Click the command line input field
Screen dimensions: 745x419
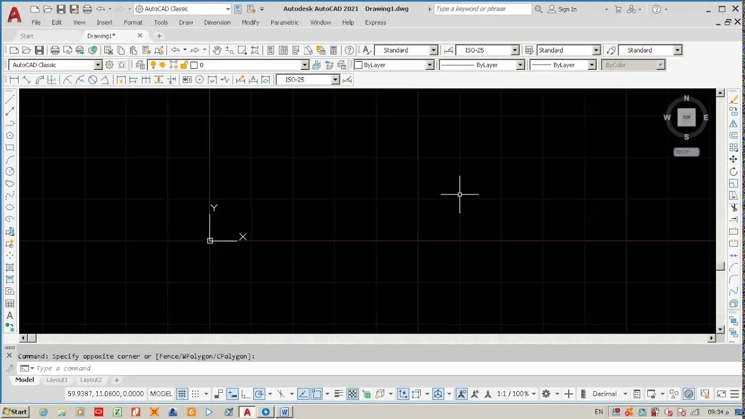[372, 368]
